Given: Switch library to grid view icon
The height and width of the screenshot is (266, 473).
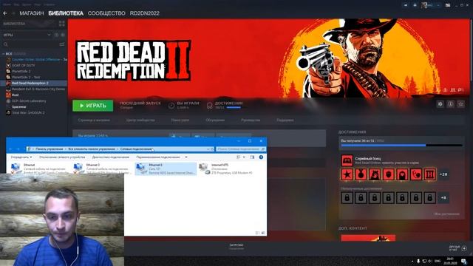Looking at the screenshot, I should 62,24.
